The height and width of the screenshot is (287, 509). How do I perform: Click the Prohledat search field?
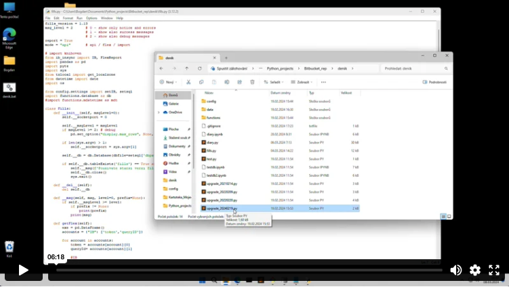[413, 68]
